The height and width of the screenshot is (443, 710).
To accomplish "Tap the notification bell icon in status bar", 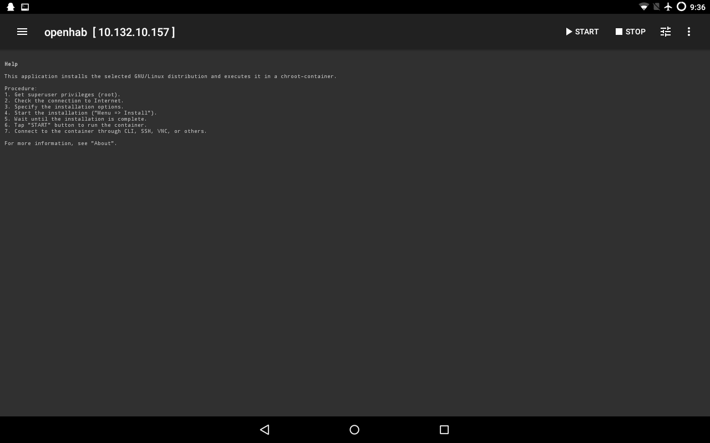I will [11, 7].
